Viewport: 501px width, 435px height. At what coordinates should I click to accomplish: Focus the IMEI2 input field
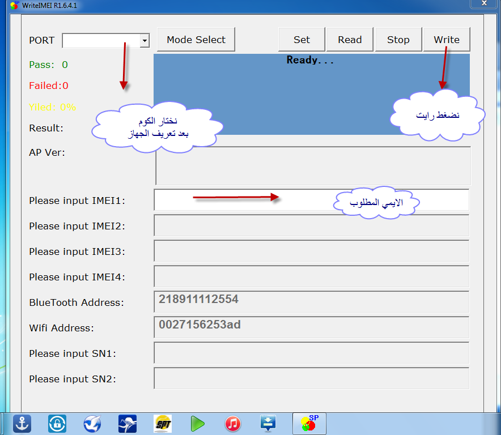(312, 225)
